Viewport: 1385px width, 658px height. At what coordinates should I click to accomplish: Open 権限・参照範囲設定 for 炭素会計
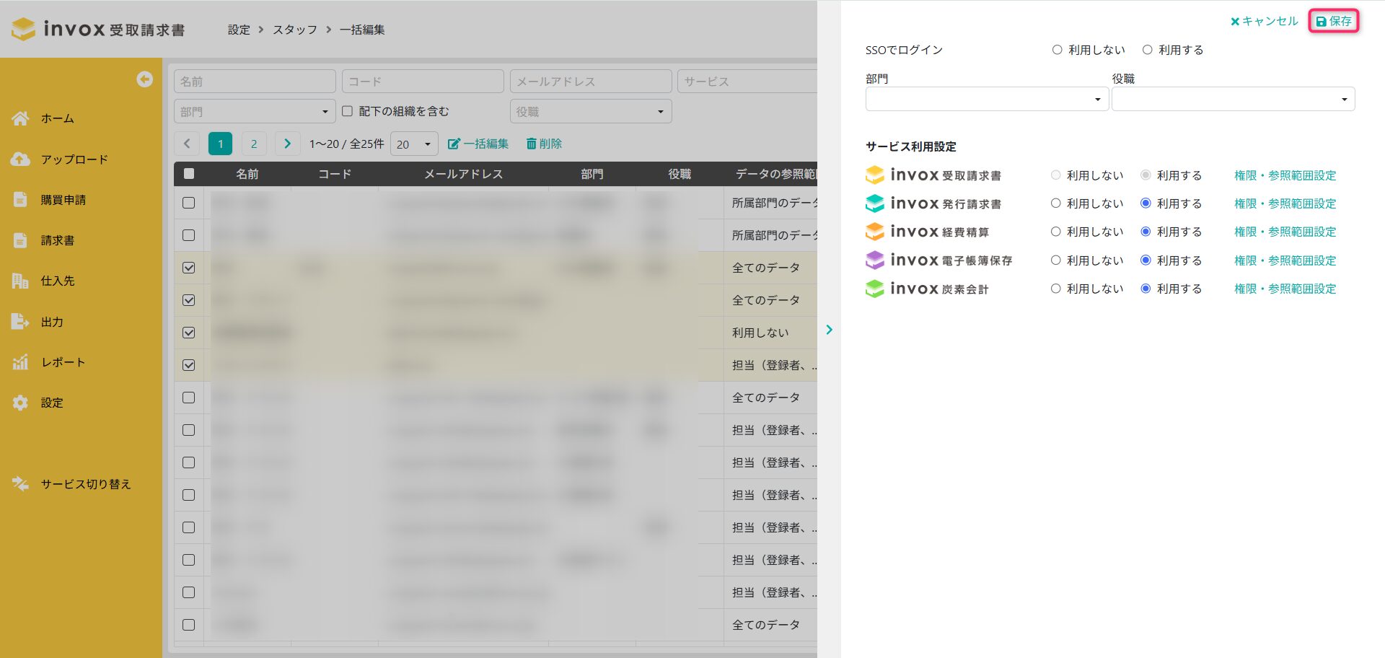coord(1285,289)
